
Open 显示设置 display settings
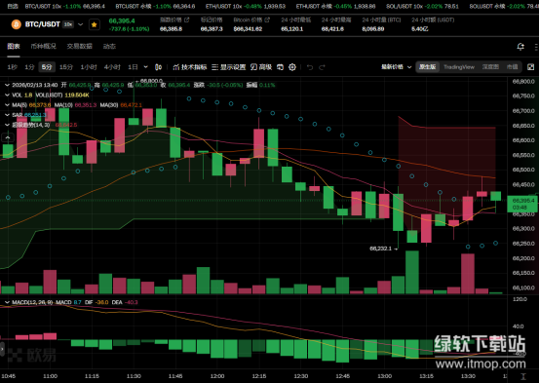click(x=228, y=67)
